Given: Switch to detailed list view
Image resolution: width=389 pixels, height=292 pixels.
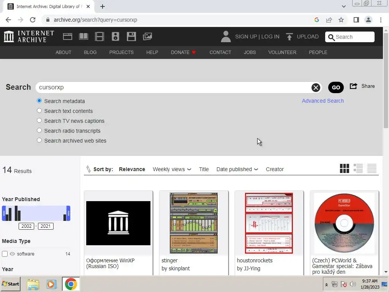Looking at the screenshot, I should click(x=358, y=168).
